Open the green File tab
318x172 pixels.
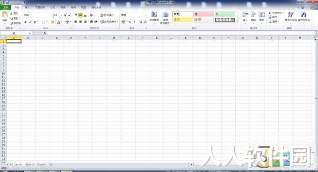coord(6,7)
